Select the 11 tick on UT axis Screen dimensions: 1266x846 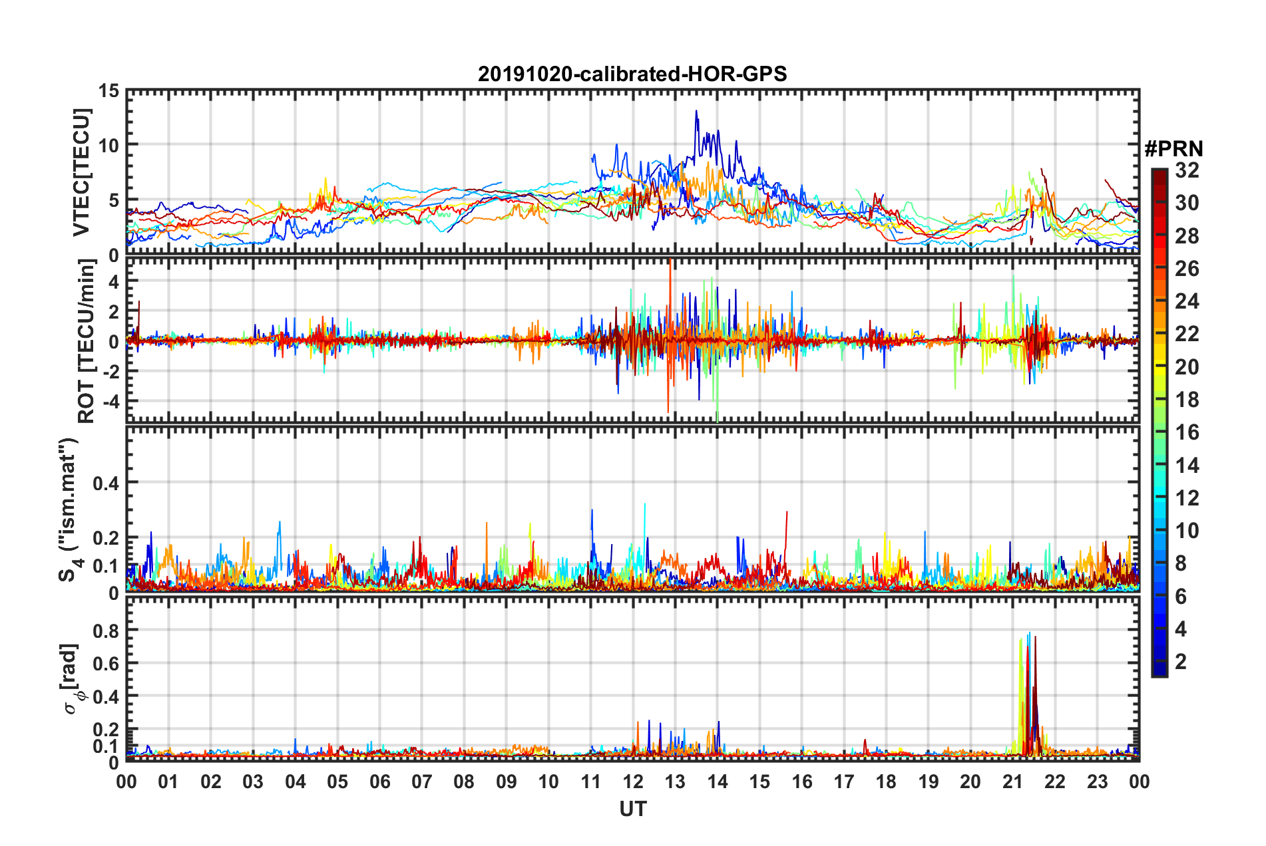591,781
